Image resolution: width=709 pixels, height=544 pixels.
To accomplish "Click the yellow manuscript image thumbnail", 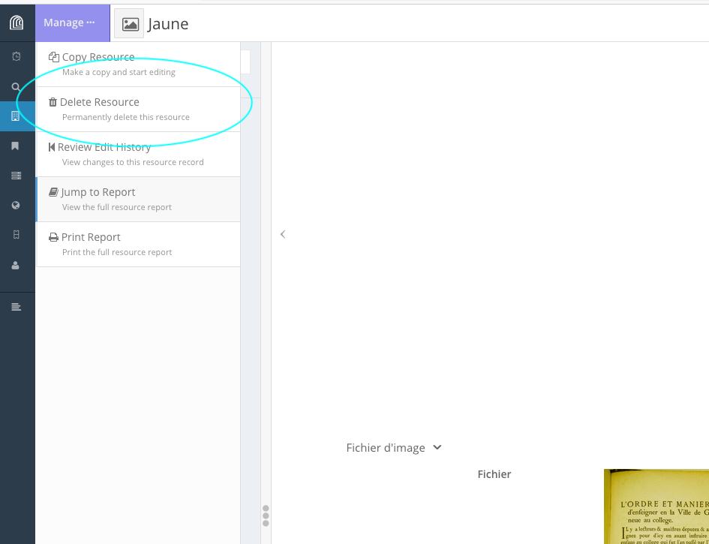I will pyautogui.click(x=656, y=506).
